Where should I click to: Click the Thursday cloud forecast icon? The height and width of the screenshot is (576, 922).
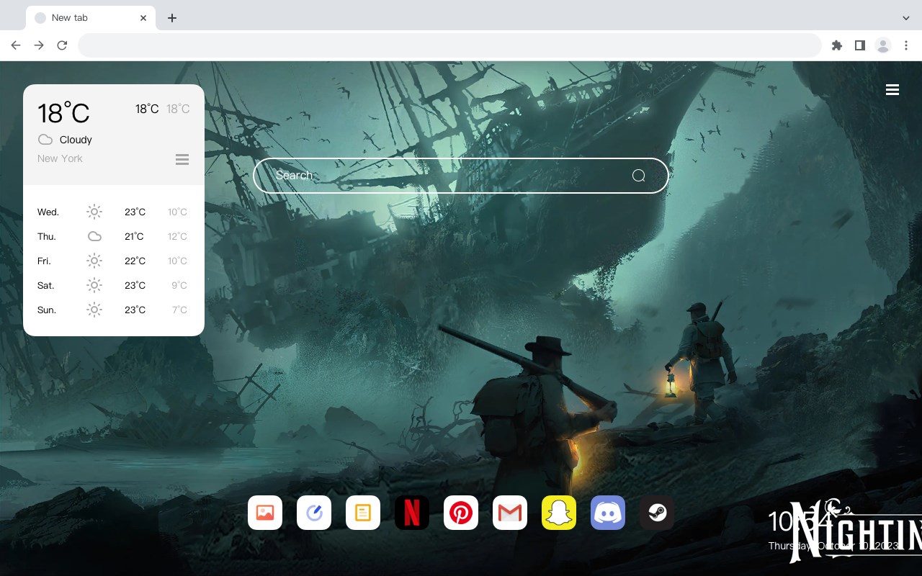tap(94, 236)
